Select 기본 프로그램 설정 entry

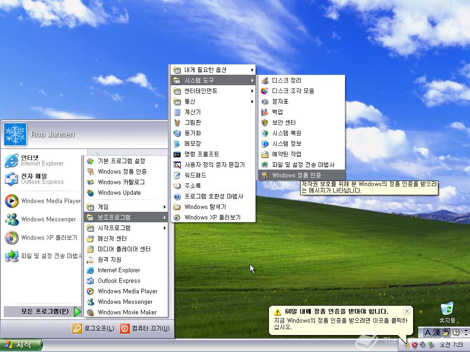point(126,161)
